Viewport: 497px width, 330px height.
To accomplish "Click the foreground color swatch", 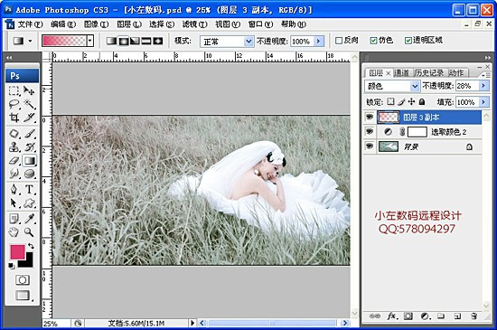I will [17, 252].
